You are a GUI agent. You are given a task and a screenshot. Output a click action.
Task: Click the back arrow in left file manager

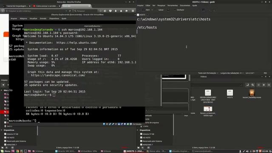3,85
